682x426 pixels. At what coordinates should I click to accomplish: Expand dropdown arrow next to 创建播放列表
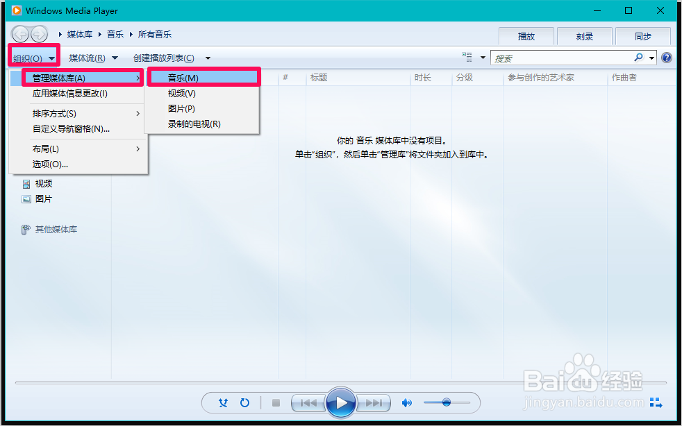[208, 58]
